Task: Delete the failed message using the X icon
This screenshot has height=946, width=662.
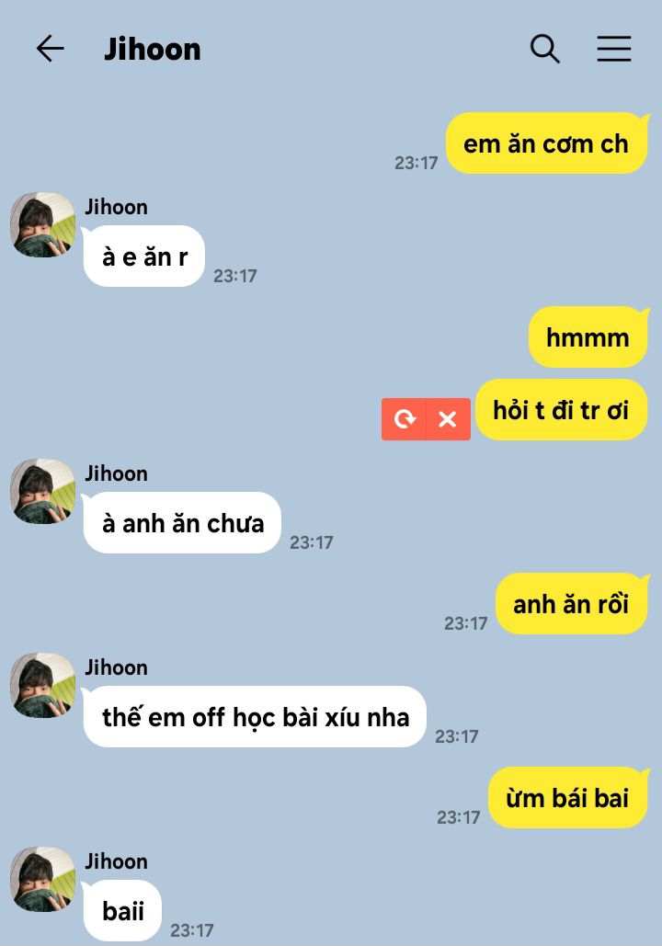Action: coord(448,418)
